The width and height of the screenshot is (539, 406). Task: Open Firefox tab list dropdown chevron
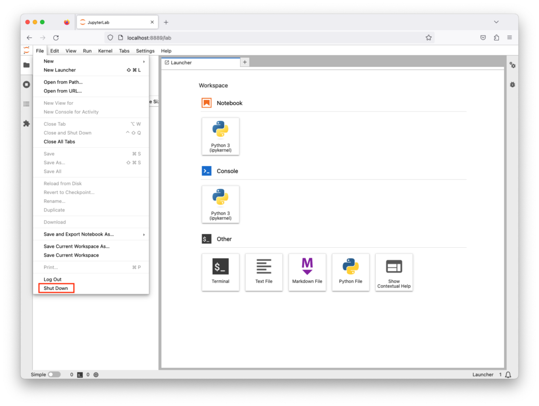(496, 22)
